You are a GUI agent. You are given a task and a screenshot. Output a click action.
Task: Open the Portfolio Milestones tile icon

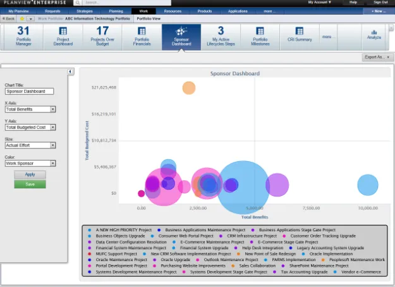260,31
